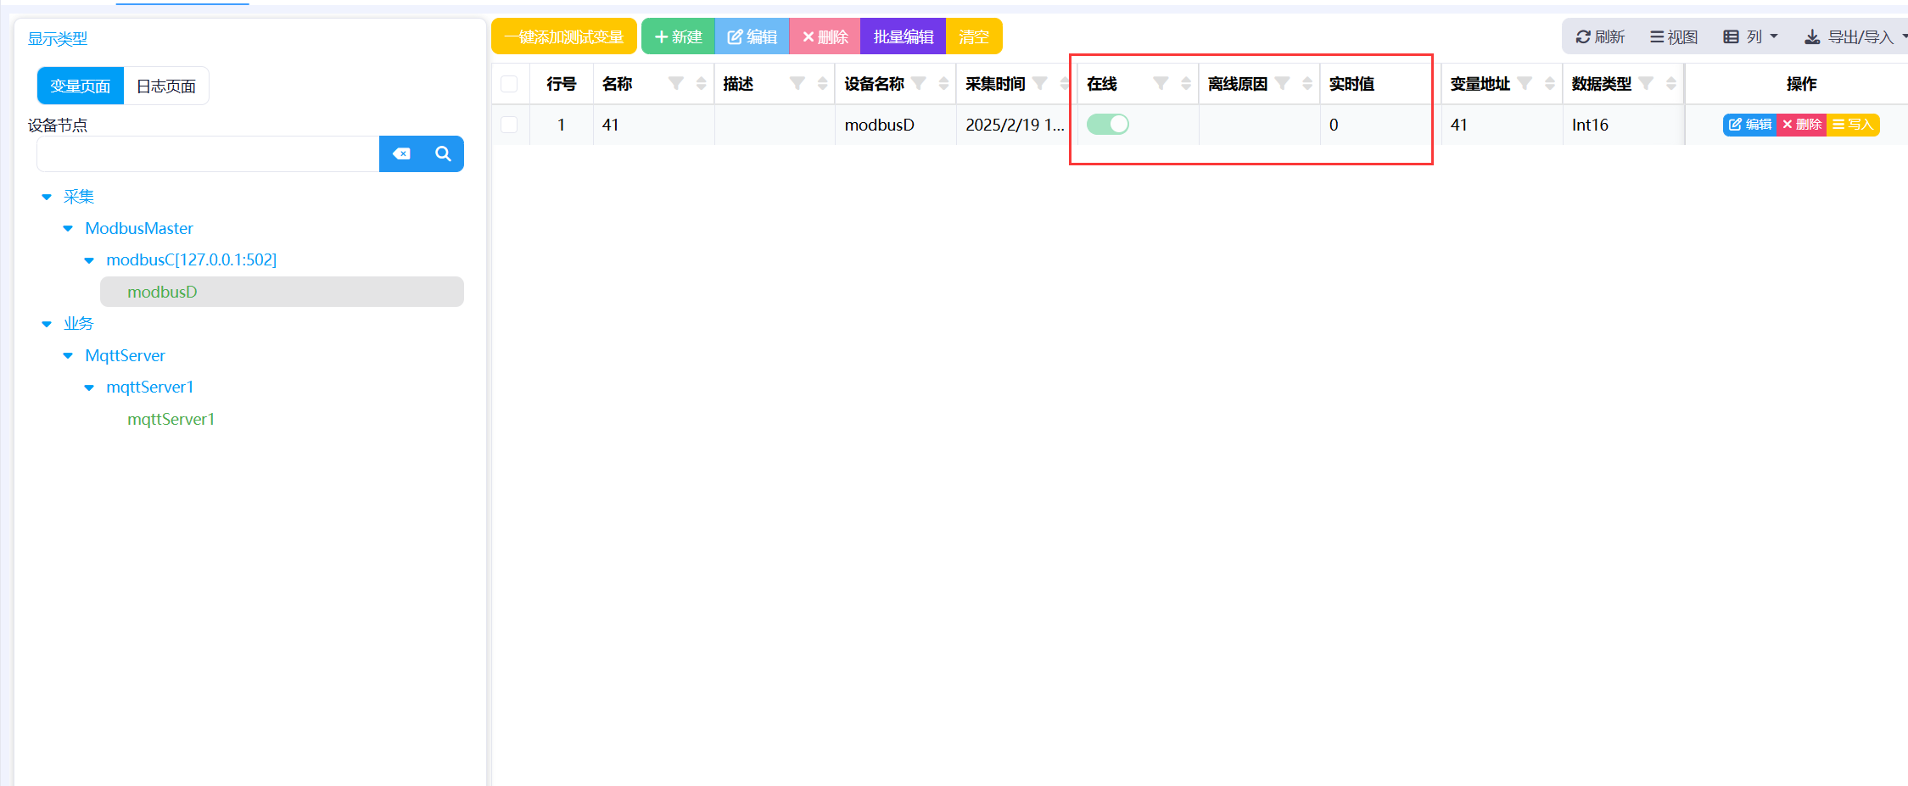Image resolution: width=1908 pixels, height=786 pixels.
Task: Switch to the 日志页面 tab
Action: pos(166,85)
